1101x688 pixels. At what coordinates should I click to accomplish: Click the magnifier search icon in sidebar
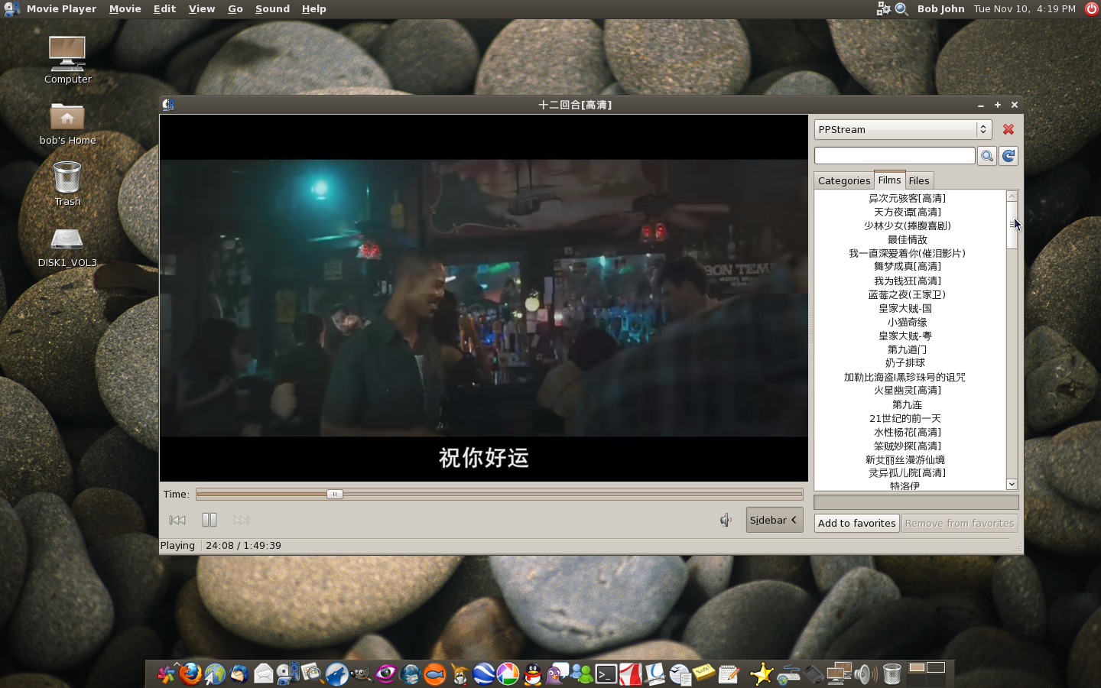987,156
